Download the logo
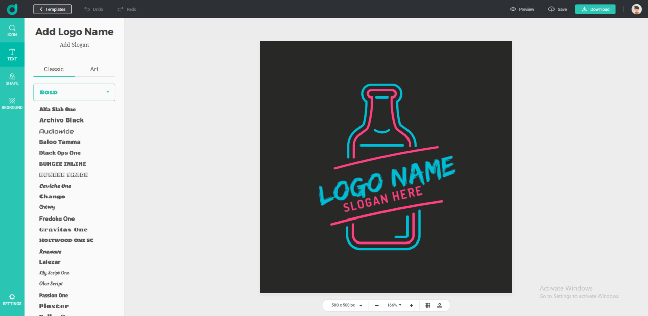The image size is (648, 316). [595, 9]
